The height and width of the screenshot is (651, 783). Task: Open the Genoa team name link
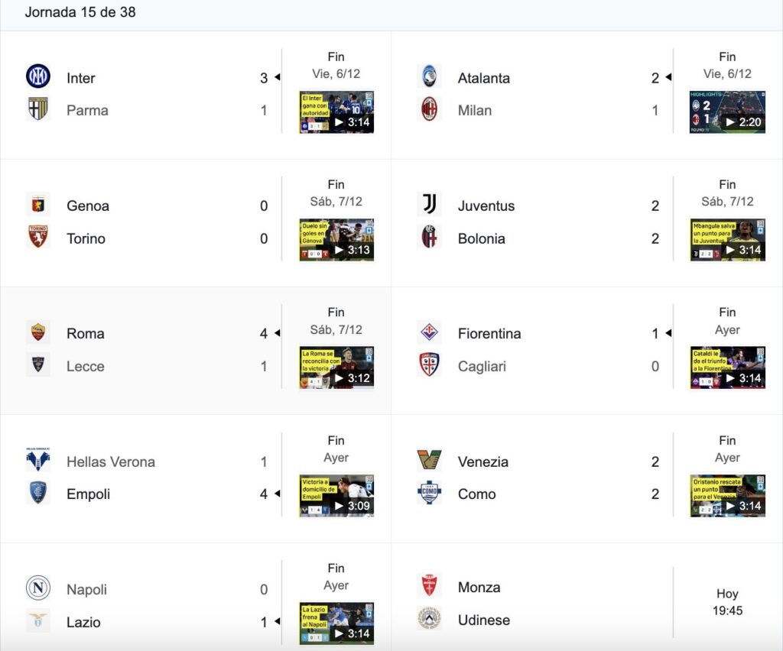point(88,206)
